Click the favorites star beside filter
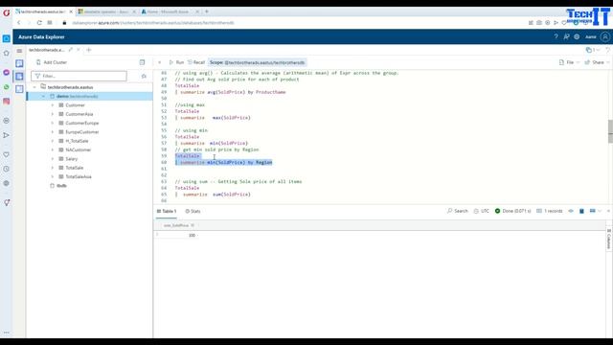613x345 pixels. click(x=144, y=76)
